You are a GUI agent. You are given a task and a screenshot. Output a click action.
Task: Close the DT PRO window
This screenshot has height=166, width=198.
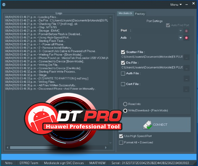tap(193, 4)
